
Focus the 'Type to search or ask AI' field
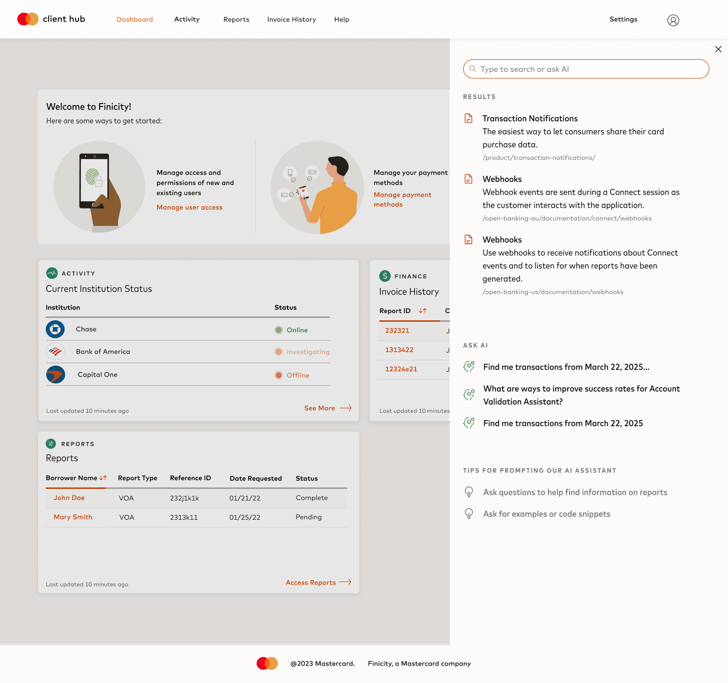pyautogui.click(x=586, y=69)
